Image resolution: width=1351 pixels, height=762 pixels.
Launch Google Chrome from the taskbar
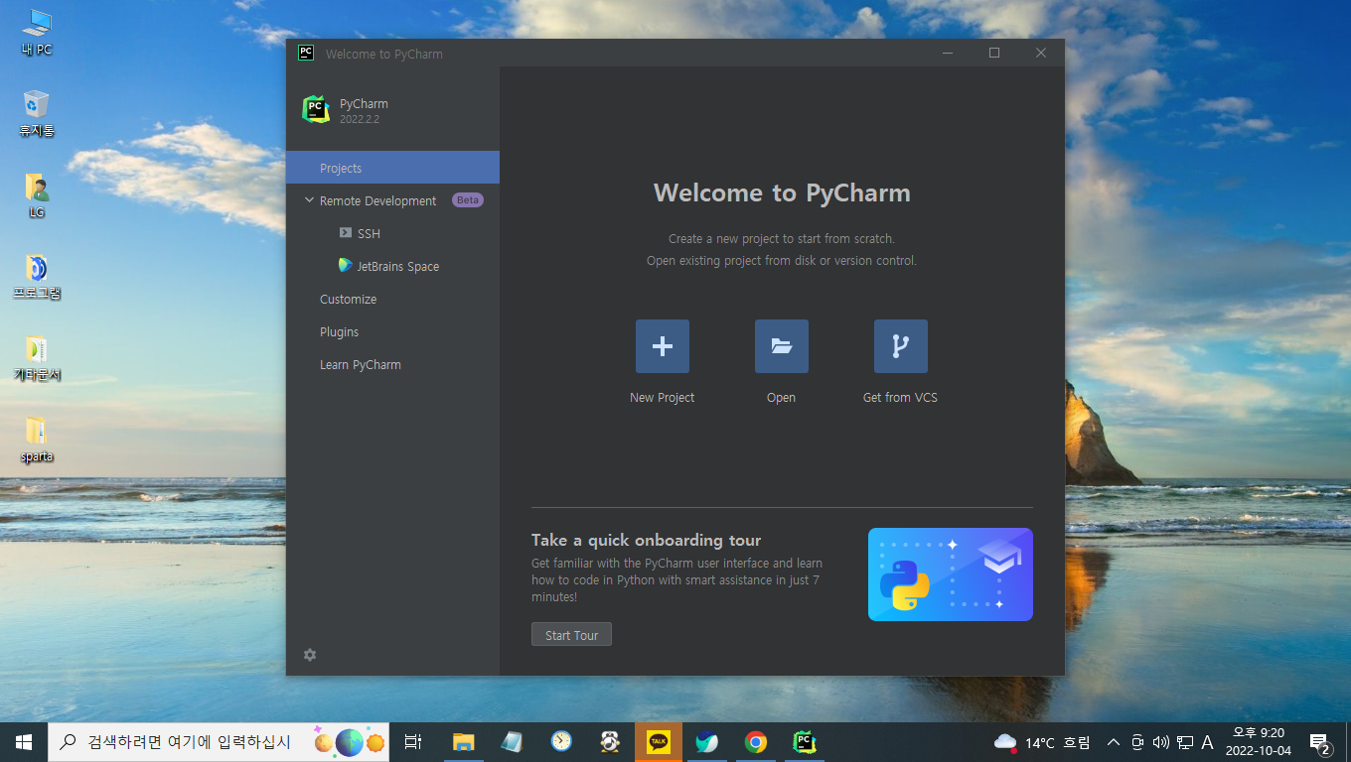[x=756, y=742]
